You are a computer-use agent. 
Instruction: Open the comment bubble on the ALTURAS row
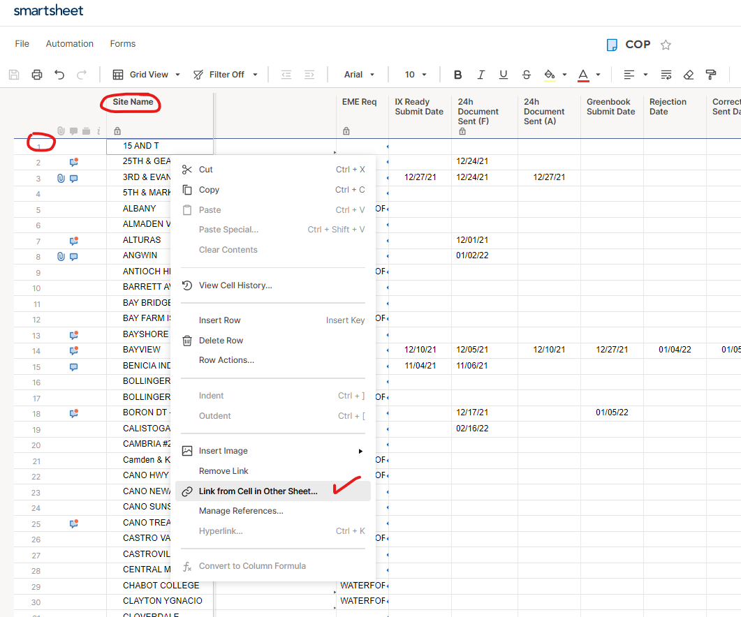[73, 239]
